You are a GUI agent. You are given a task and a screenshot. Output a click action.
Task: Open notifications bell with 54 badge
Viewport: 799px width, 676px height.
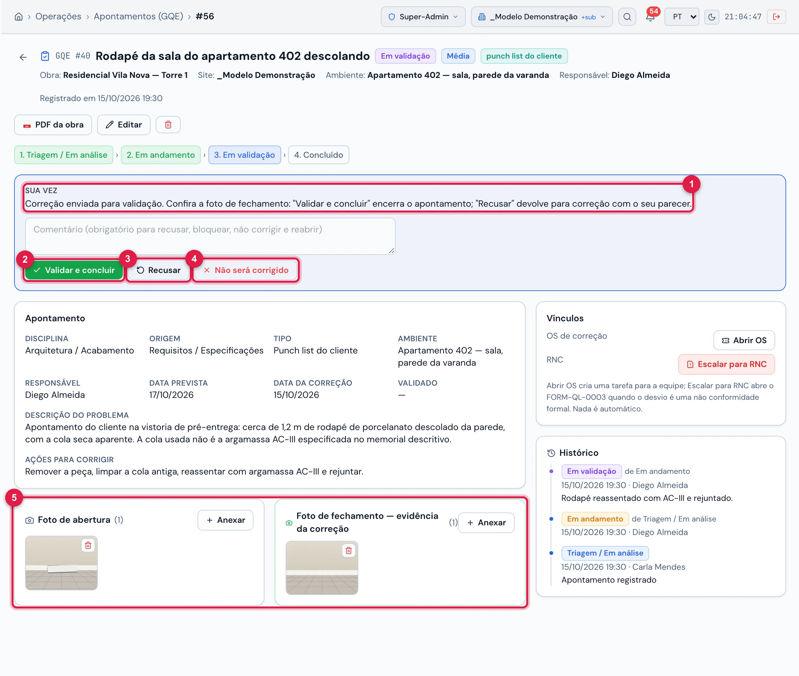[650, 16]
